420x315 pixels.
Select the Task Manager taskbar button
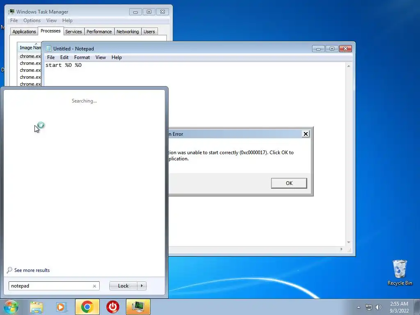click(x=138, y=307)
